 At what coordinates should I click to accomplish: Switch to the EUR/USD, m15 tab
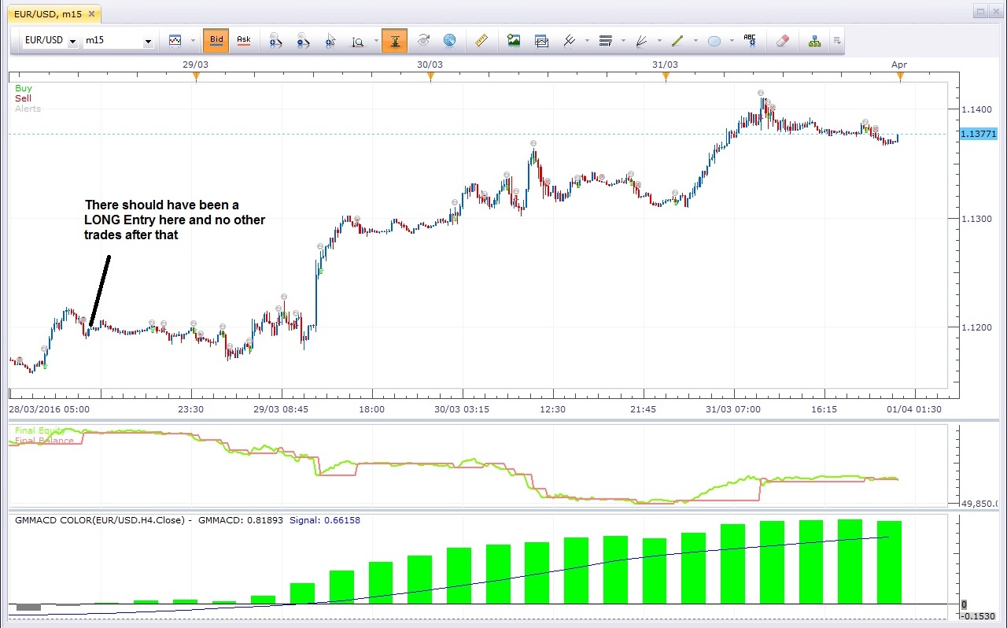[x=53, y=13]
